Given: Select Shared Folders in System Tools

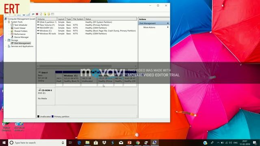Looking at the screenshot, I should 21,31.
